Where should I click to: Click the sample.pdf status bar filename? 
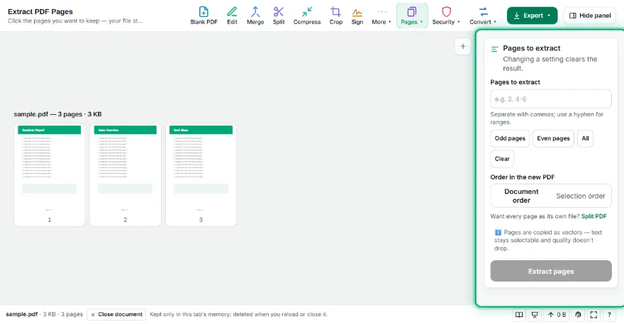[x=21, y=315]
